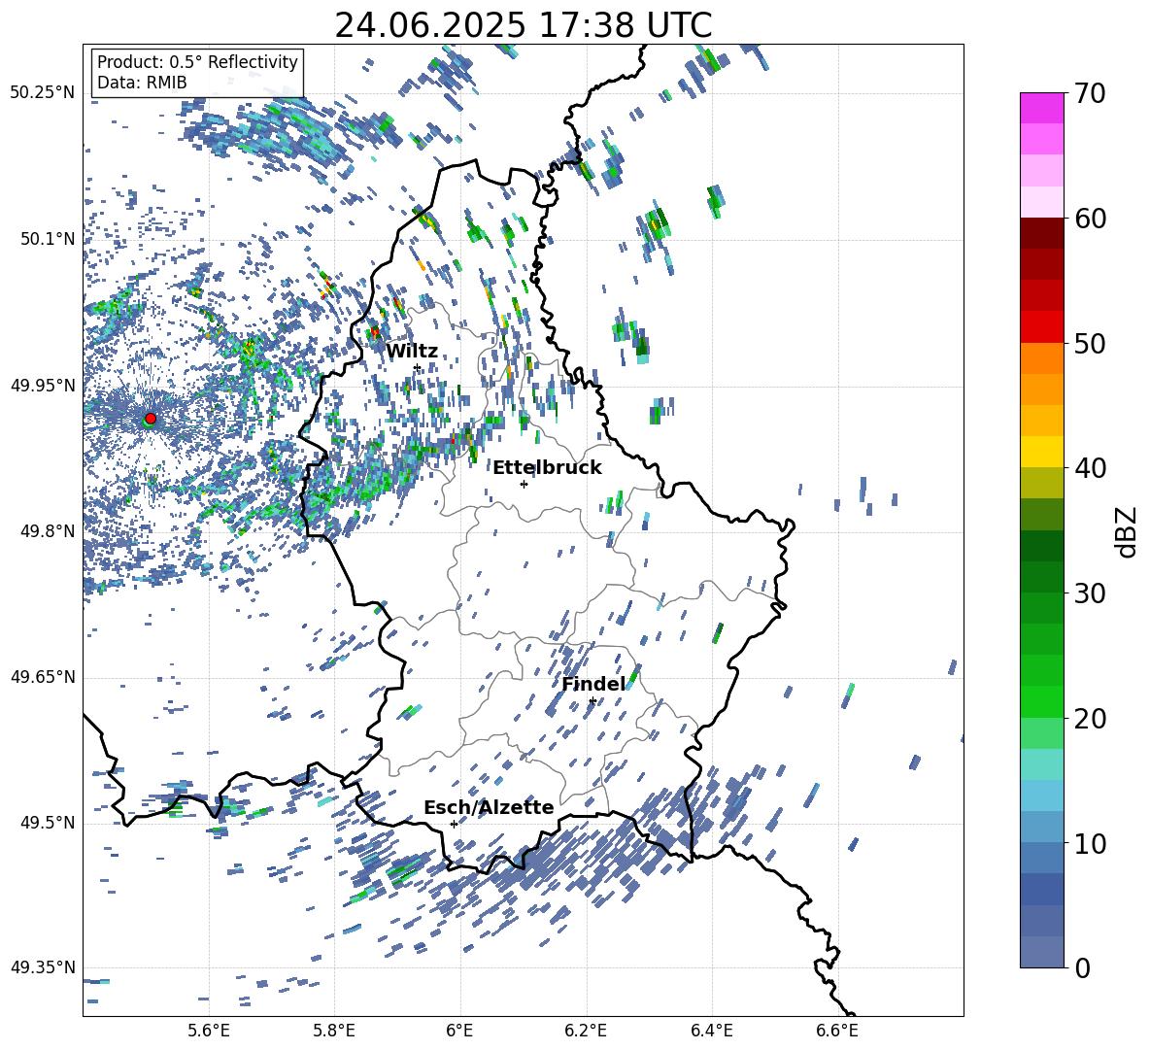This screenshot has width=1150, height=1050.
Task: Click the colorbar tick label 70
Action: pyautogui.click(x=1089, y=94)
